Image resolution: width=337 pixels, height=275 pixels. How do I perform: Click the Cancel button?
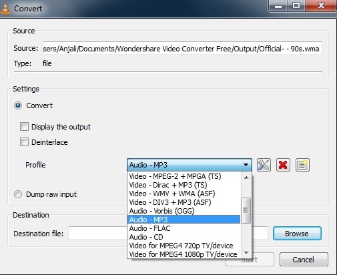304,260
